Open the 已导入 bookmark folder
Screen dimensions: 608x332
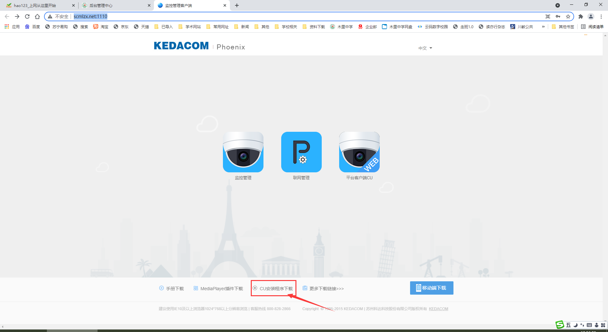163,27
